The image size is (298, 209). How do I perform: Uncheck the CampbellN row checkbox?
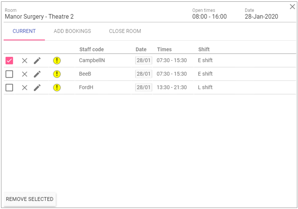click(x=9, y=61)
